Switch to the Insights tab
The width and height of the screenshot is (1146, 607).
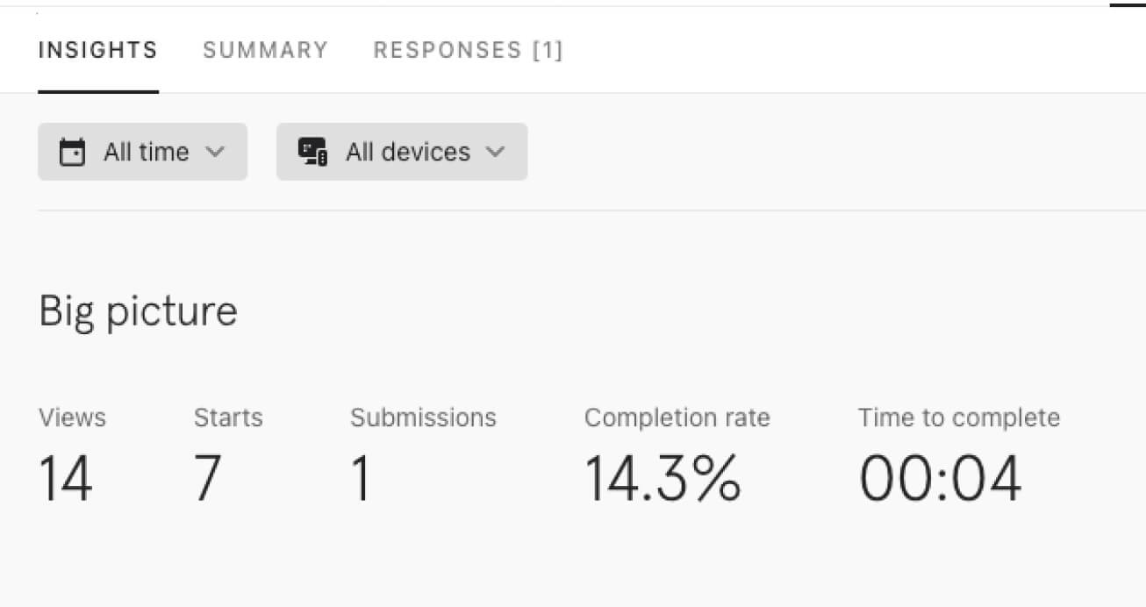point(97,50)
